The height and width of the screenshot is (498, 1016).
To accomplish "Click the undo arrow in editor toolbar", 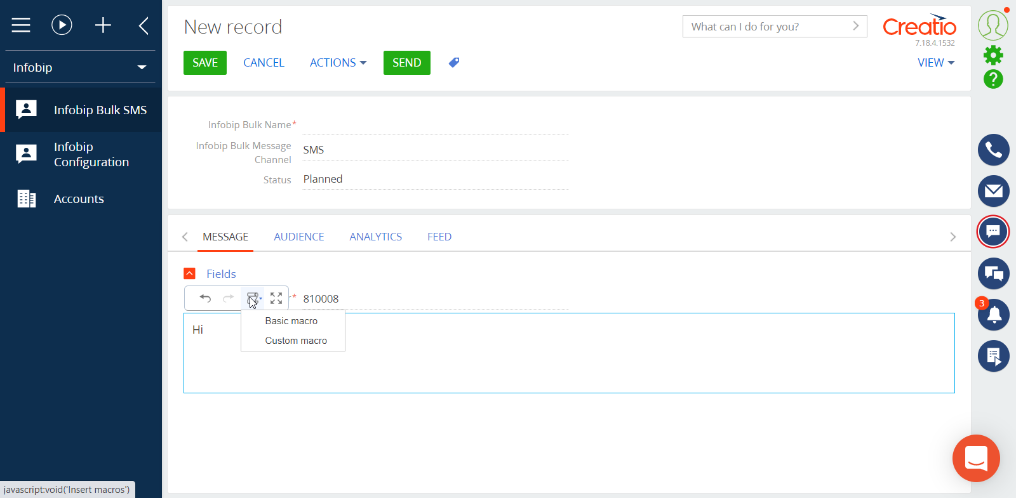I will 205,298.
